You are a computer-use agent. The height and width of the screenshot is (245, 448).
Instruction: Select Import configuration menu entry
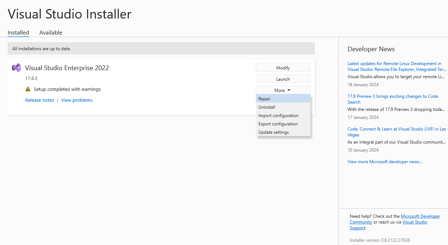(x=283, y=115)
